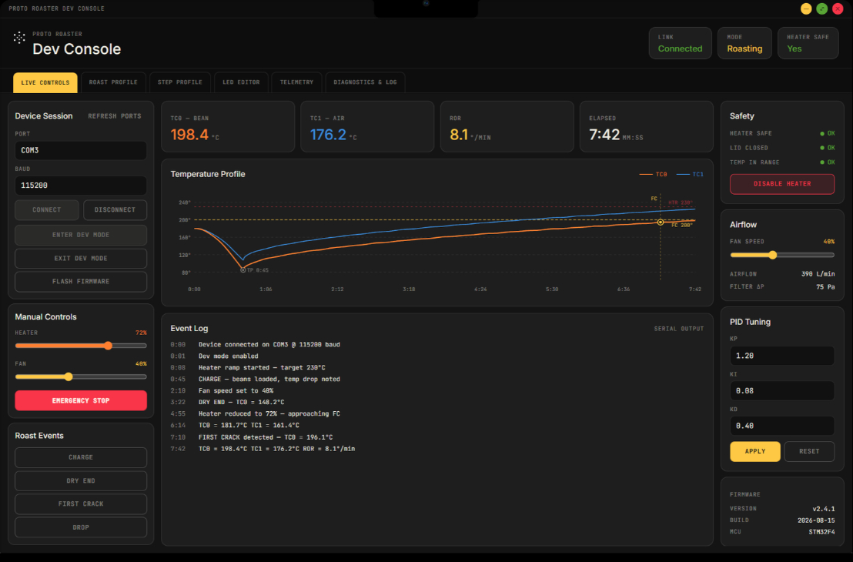Open the Roast Profile tab
The width and height of the screenshot is (853, 562).
coord(113,82)
